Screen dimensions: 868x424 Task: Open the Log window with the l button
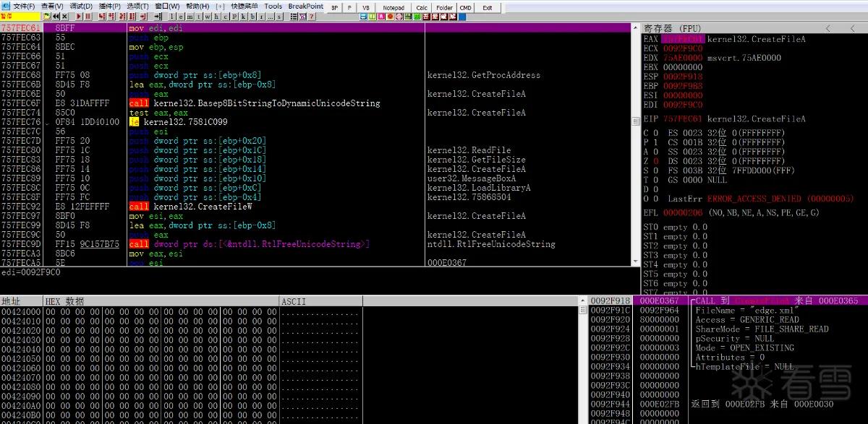pos(173,16)
